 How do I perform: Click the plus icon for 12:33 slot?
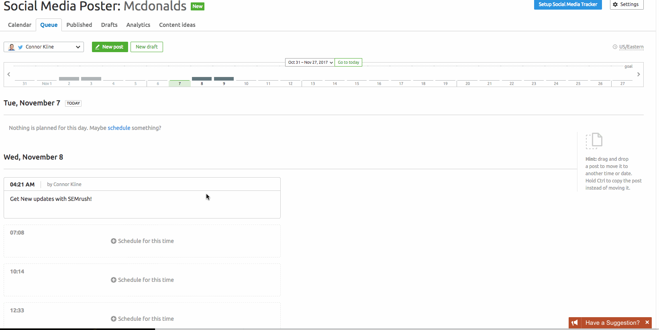[x=114, y=319]
